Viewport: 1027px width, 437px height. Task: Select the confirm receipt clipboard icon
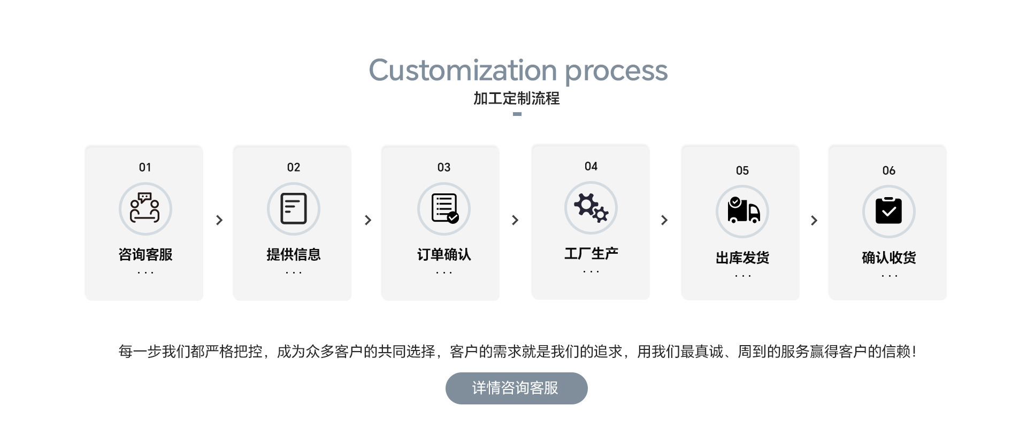[889, 212]
